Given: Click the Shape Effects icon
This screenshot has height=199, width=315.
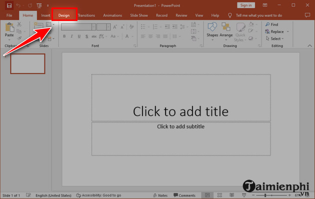Looking at the screenshot, I should coord(250,38).
